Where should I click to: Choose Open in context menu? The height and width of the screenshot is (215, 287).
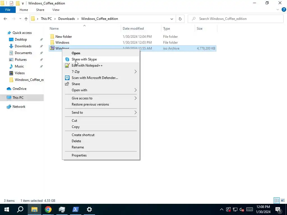pos(101,53)
